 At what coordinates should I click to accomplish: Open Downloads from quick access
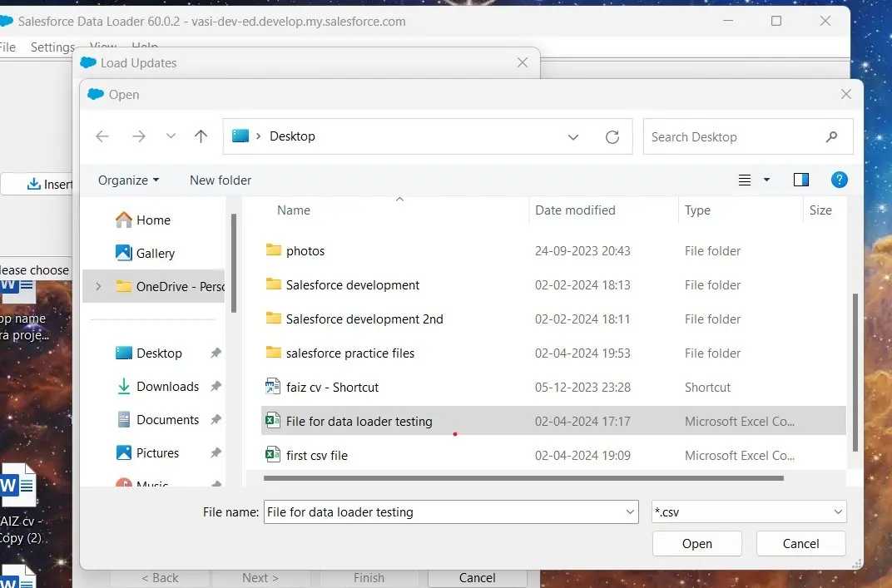pyautogui.click(x=167, y=387)
